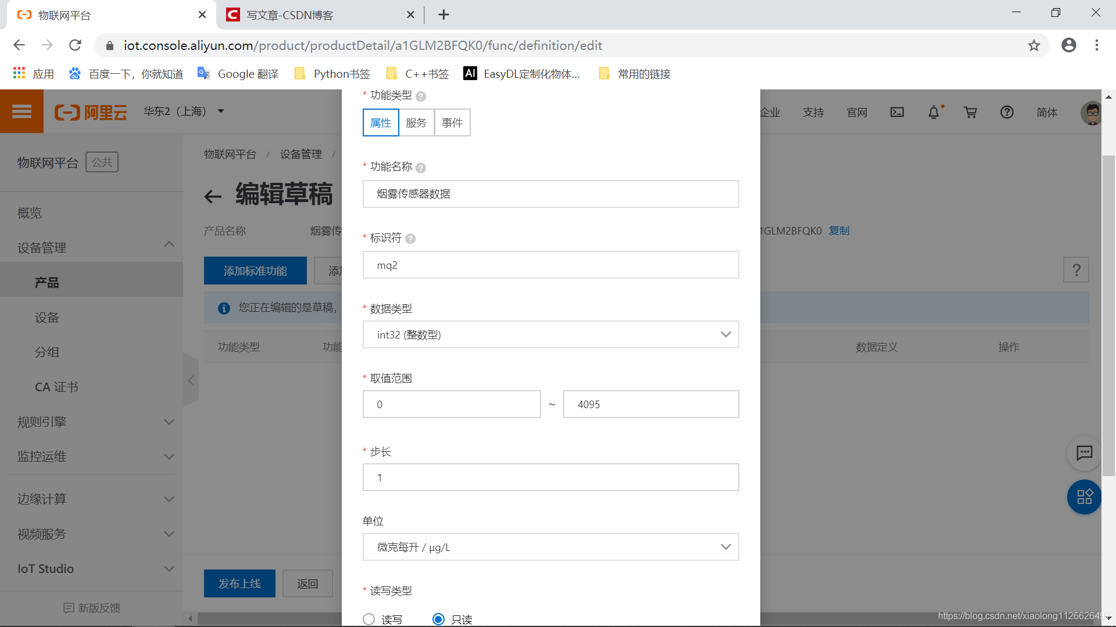Click the 发布上线 button
Viewport: 1116px width, 627px height.
tap(239, 583)
